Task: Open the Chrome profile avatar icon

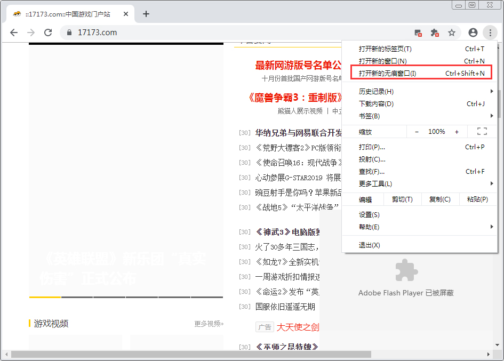Action: tap(473, 33)
